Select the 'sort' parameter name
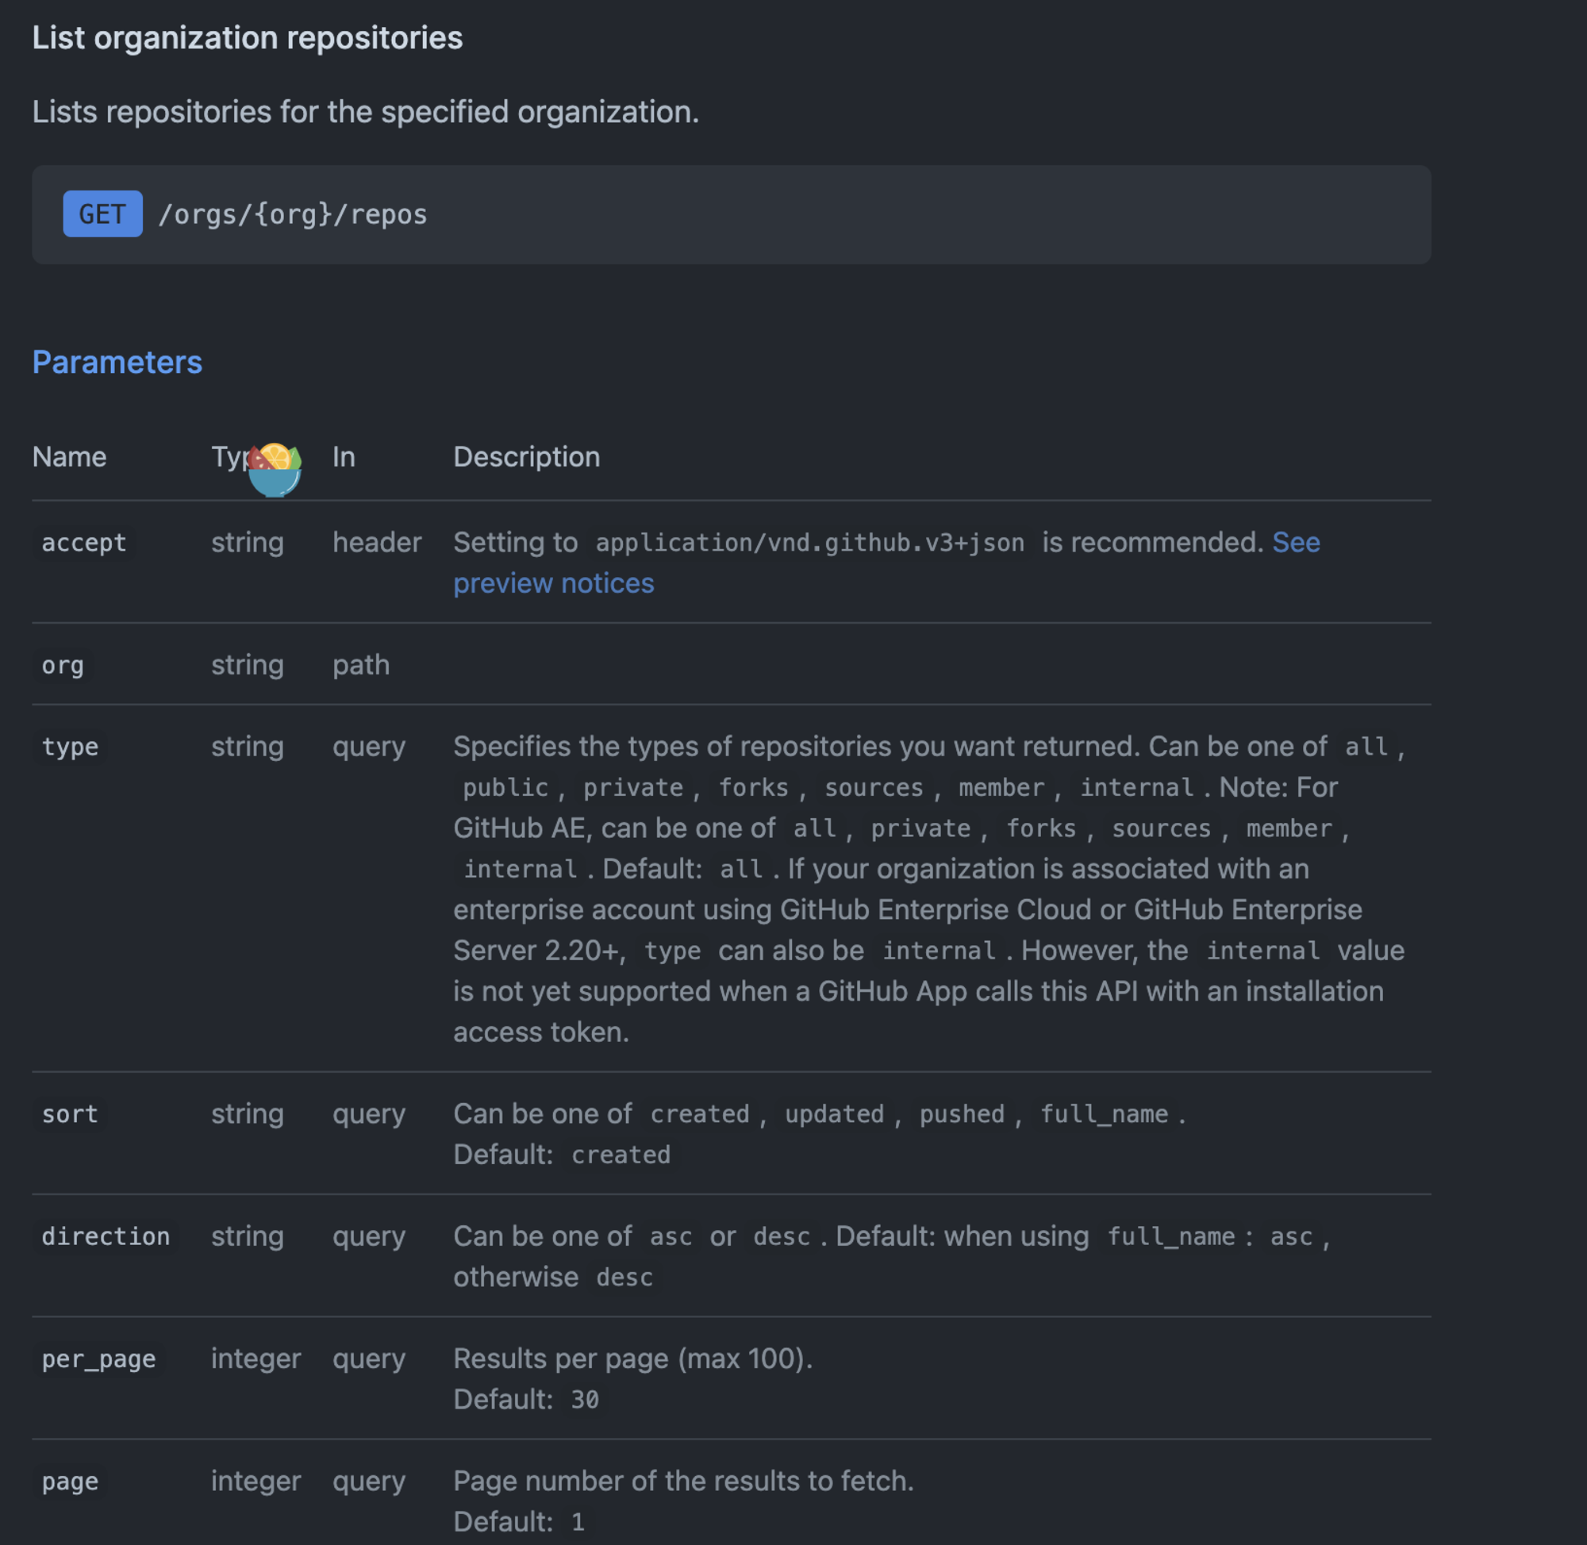1587x1545 pixels. (70, 1114)
